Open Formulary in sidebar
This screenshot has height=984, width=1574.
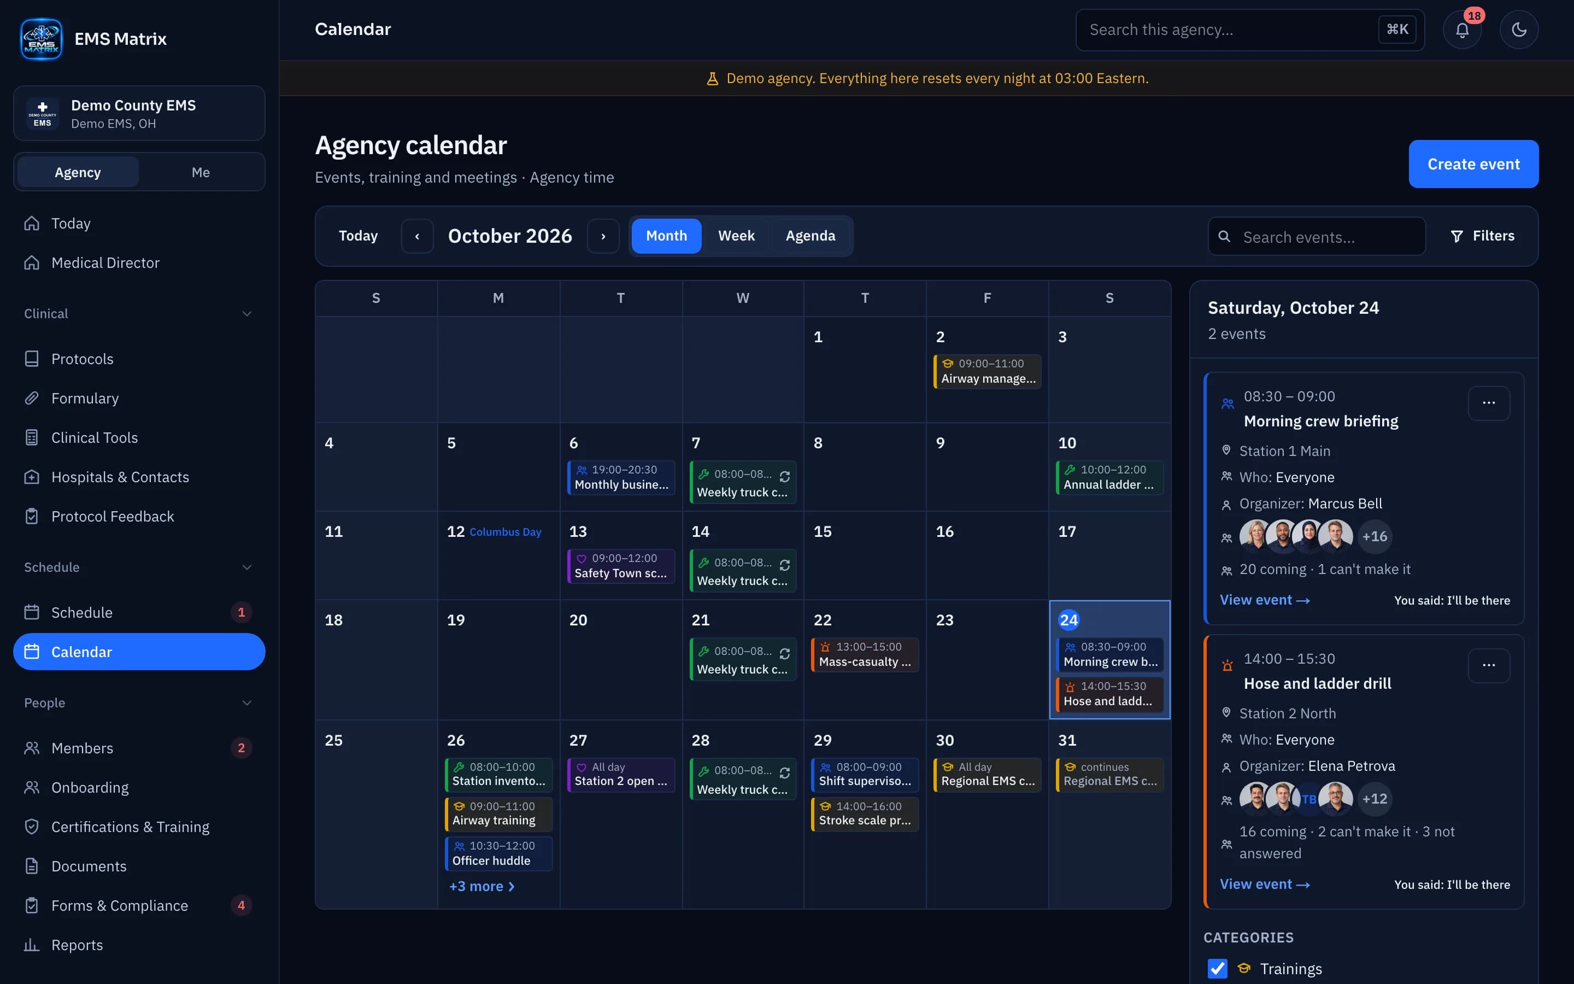click(139, 399)
